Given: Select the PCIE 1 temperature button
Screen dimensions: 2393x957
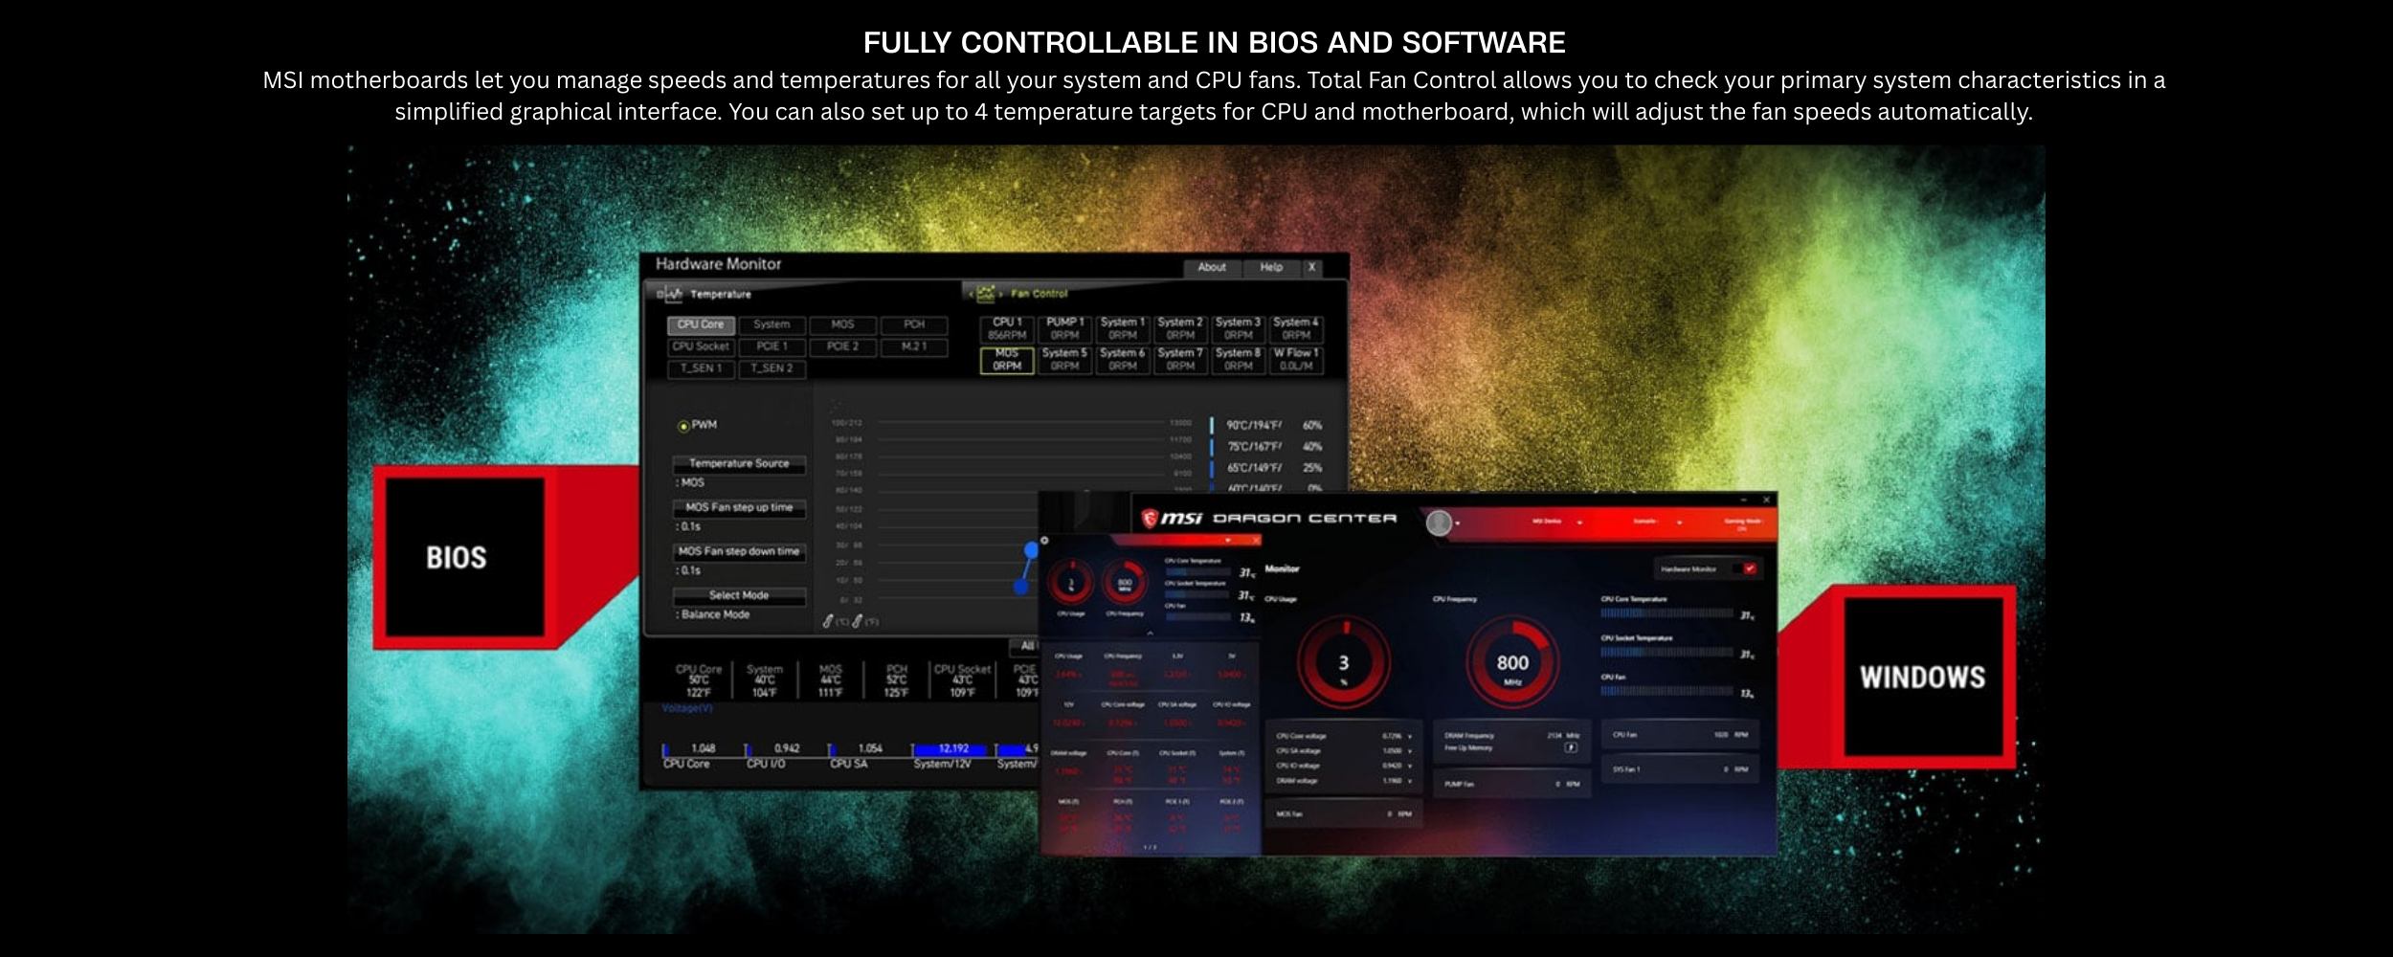Looking at the screenshot, I should pyautogui.click(x=772, y=347).
